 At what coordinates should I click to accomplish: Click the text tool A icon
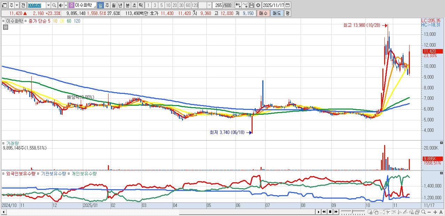pyautogui.click(x=441, y=212)
